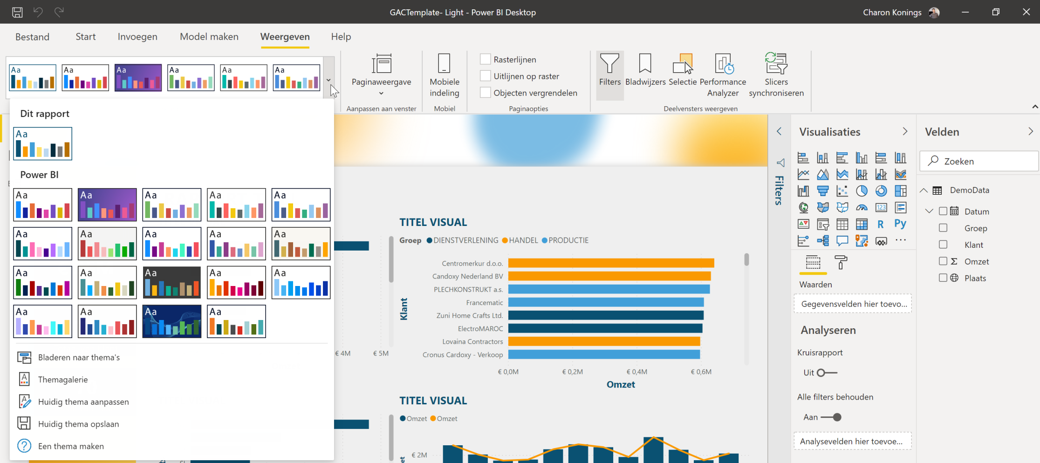The height and width of the screenshot is (463, 1040).
Task: Select the Python visual
Action: (x=900, y=224)
